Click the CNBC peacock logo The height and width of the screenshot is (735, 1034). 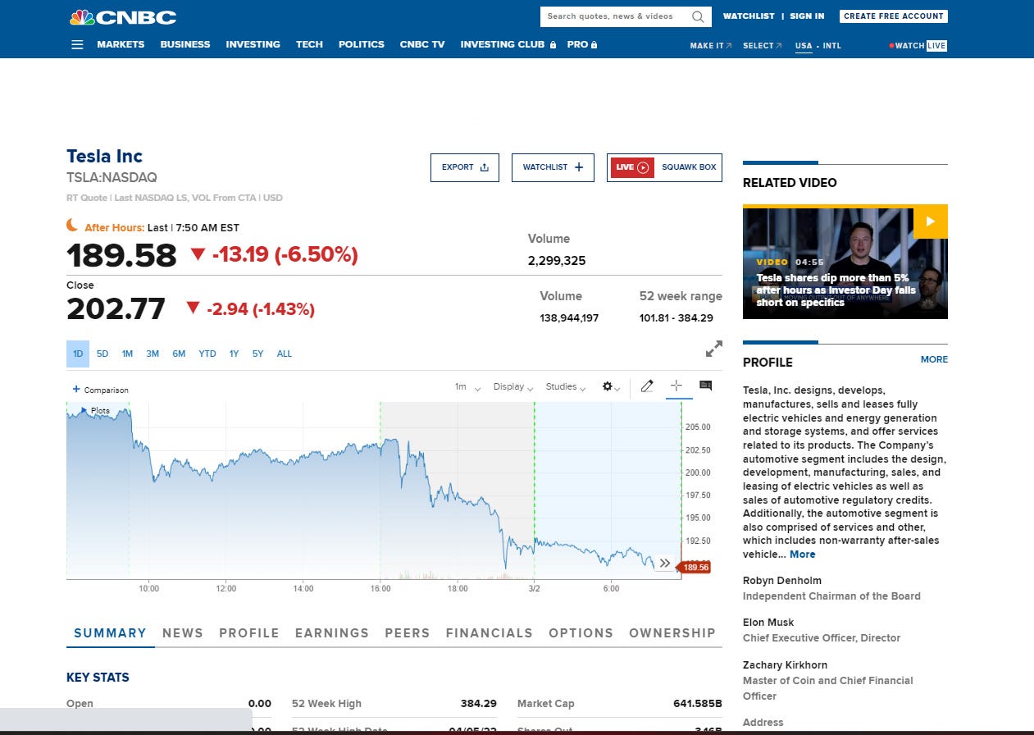tap(122, 17)
